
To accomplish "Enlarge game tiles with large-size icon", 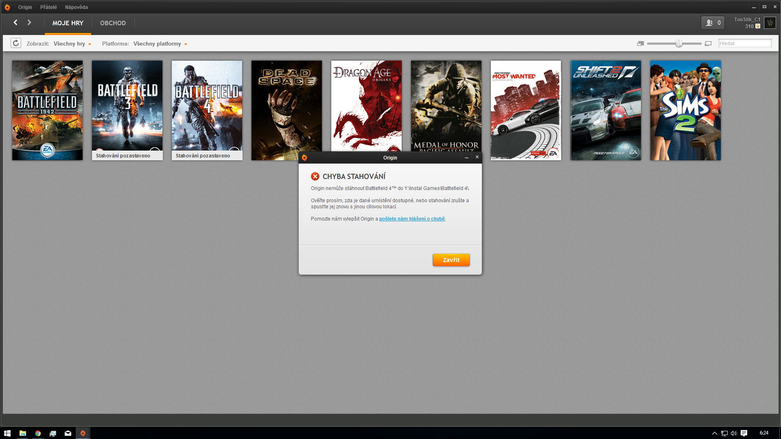I will pyautogui.click(x=708, y=44).
